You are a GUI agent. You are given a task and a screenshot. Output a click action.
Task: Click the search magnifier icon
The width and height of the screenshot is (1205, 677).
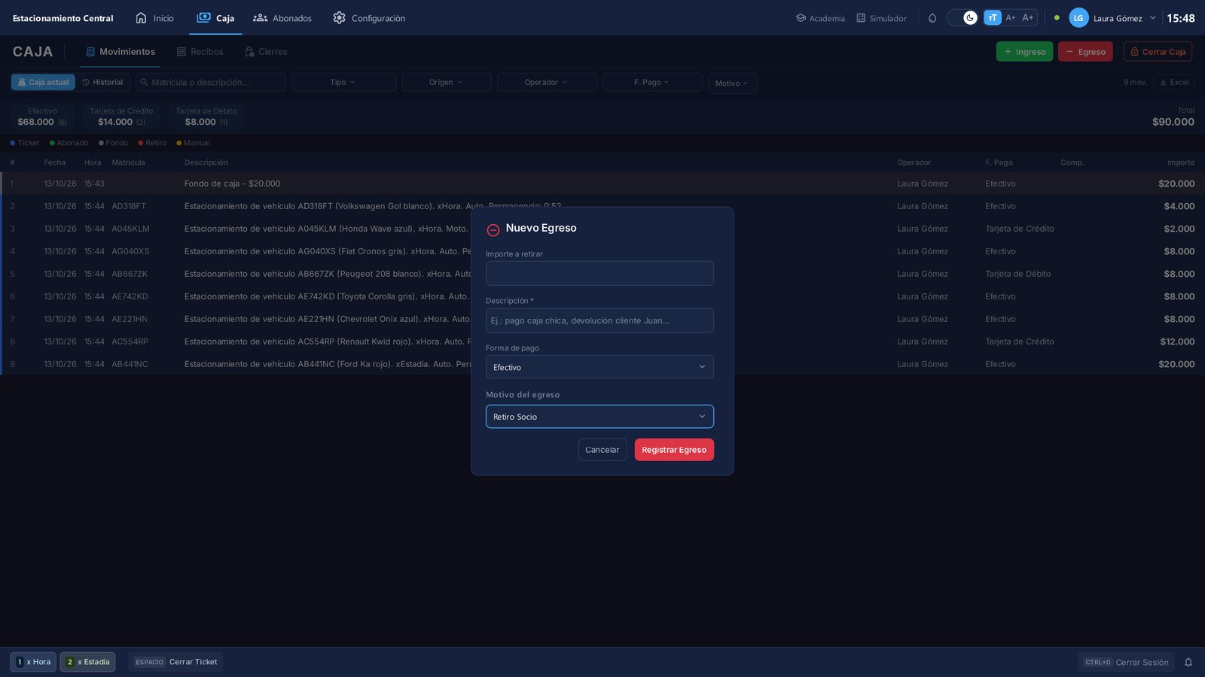tap(144, 82)
